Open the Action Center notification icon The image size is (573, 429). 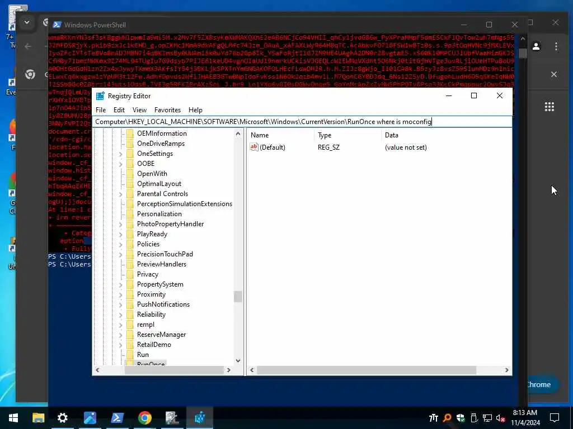click(x=555, y=418)
